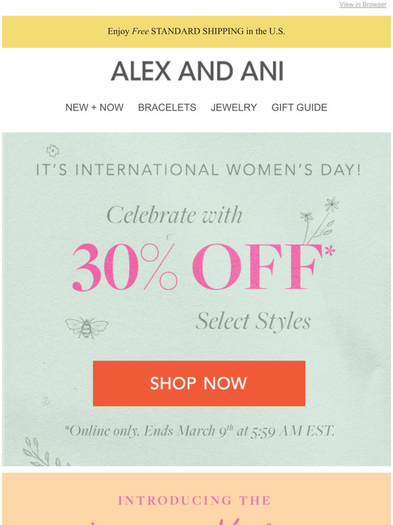This screenshot has width=393, height=525.
Task: Click the Online only offer disclaimer text
Action: click(200, 431)
